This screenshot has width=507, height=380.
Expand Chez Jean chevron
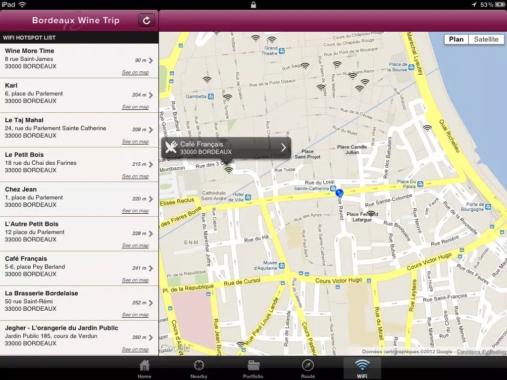click(x=151, y=199)
